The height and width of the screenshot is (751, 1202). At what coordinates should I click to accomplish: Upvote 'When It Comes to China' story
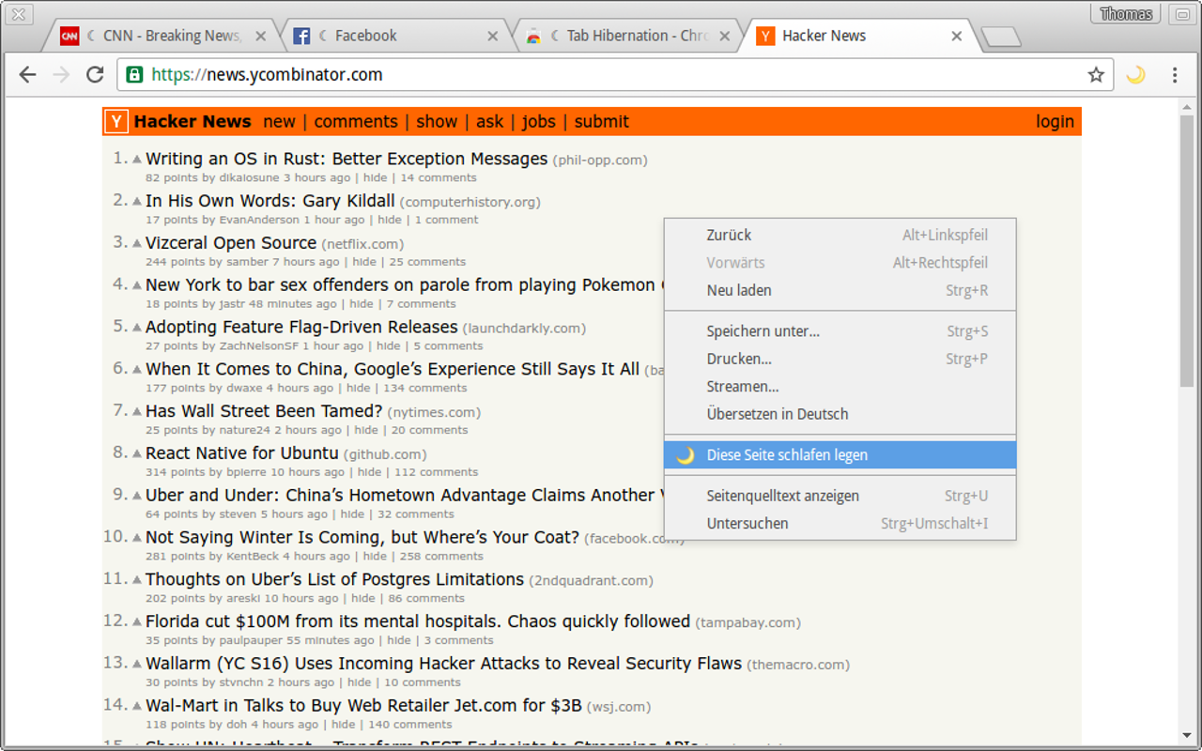tap(137, 370)
